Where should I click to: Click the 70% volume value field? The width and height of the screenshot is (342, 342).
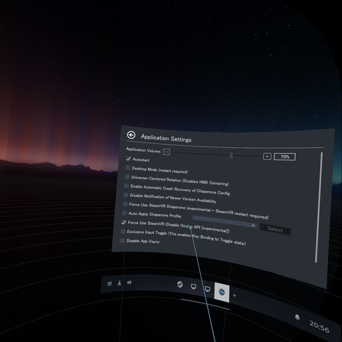[x=285, y=157]
